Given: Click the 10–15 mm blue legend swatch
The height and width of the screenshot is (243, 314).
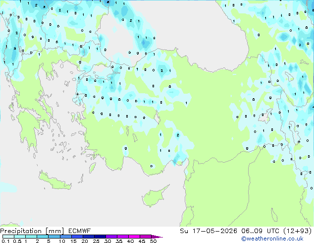Looking at the screenshot, I should [x=65, y=237].
